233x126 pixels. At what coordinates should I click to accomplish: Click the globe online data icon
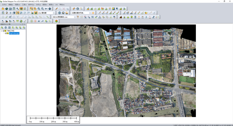[x=6, y=9]
